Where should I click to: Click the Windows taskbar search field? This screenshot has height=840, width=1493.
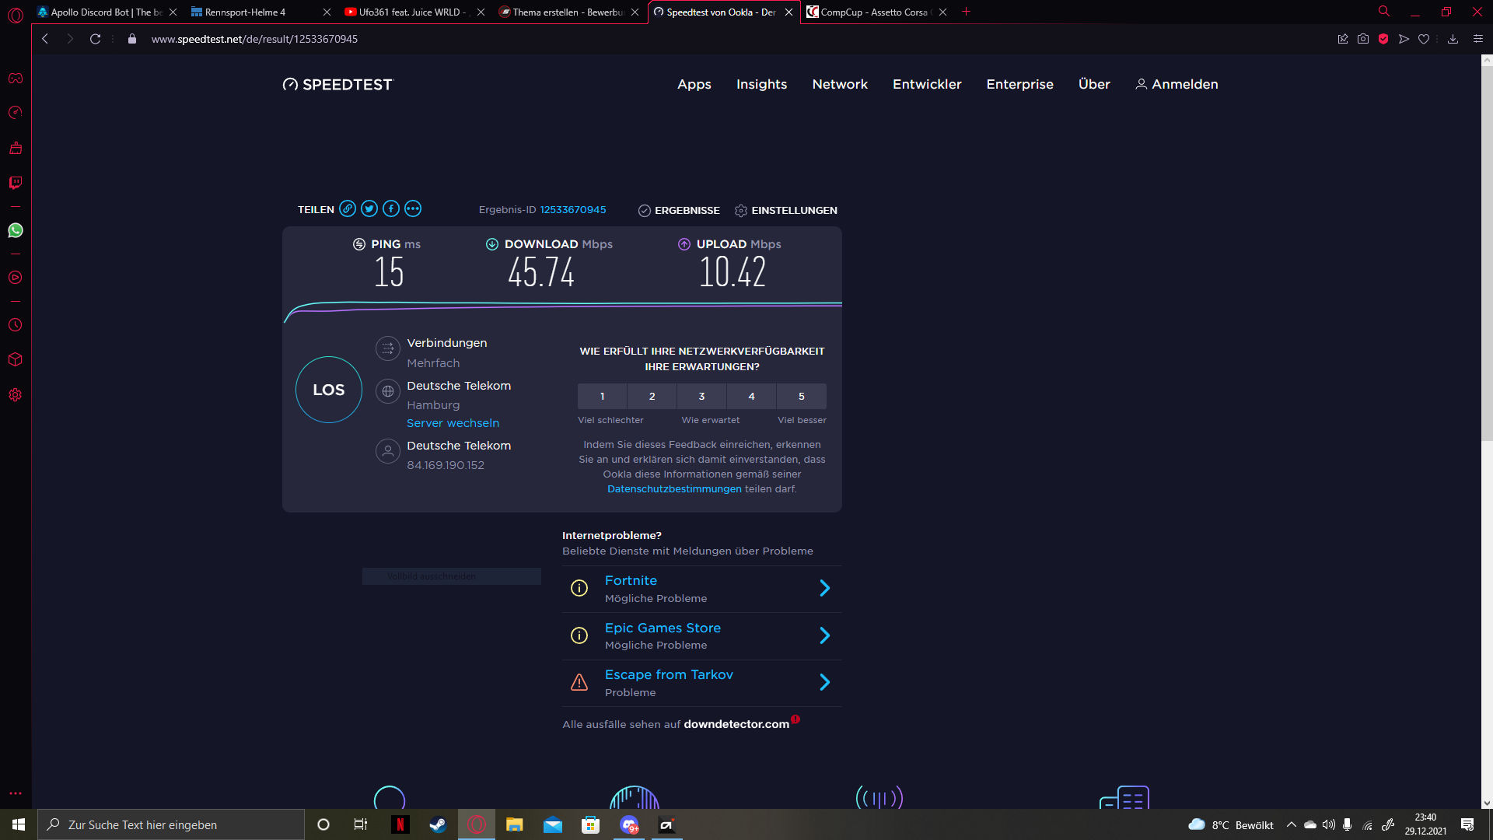[x=171, y=824]
